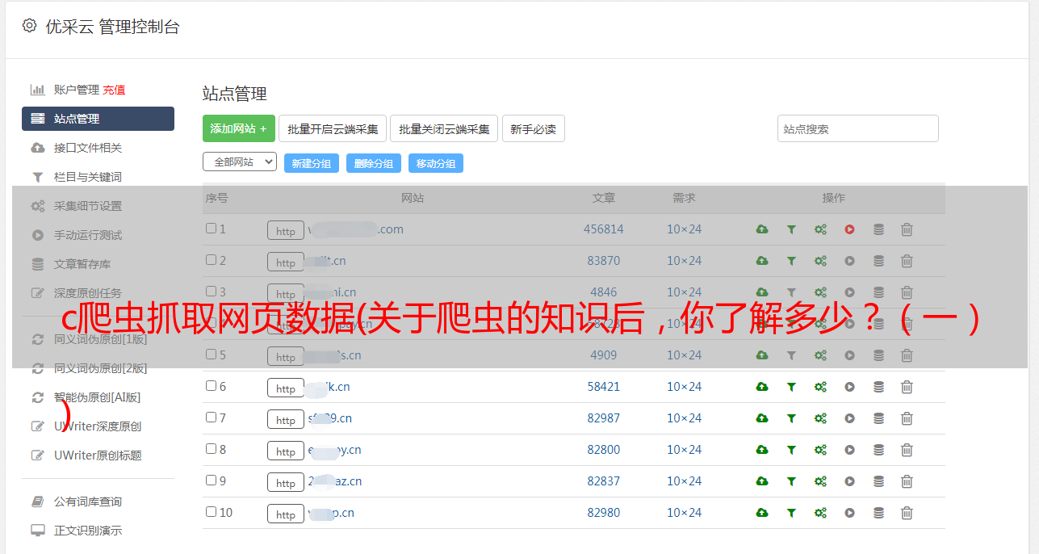Click the database icon in row 3

(x=878, y=292)
